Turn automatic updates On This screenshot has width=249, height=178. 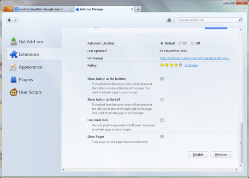pyautogui.click(x=180, y=43)
